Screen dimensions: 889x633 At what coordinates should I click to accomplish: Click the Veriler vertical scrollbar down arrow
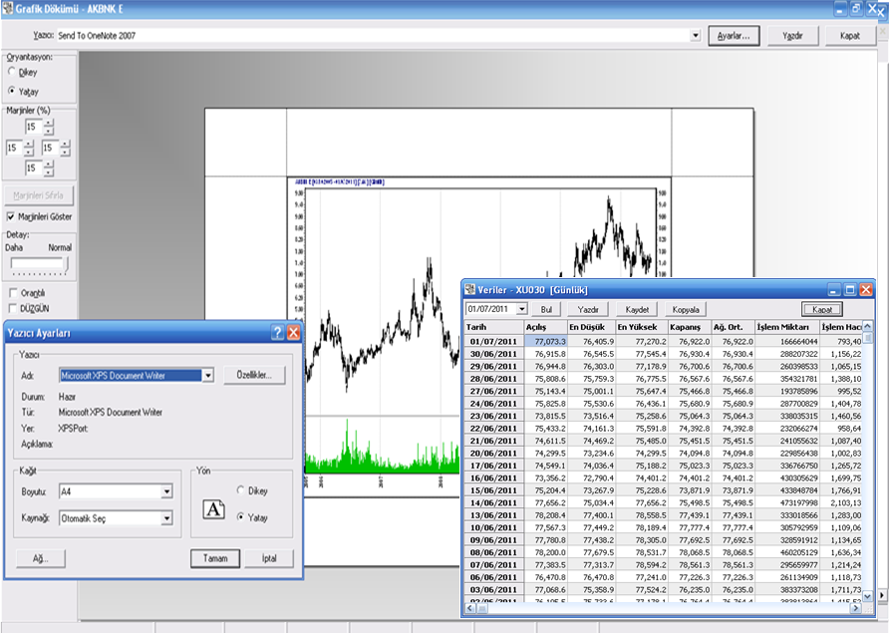pos(867,596)
